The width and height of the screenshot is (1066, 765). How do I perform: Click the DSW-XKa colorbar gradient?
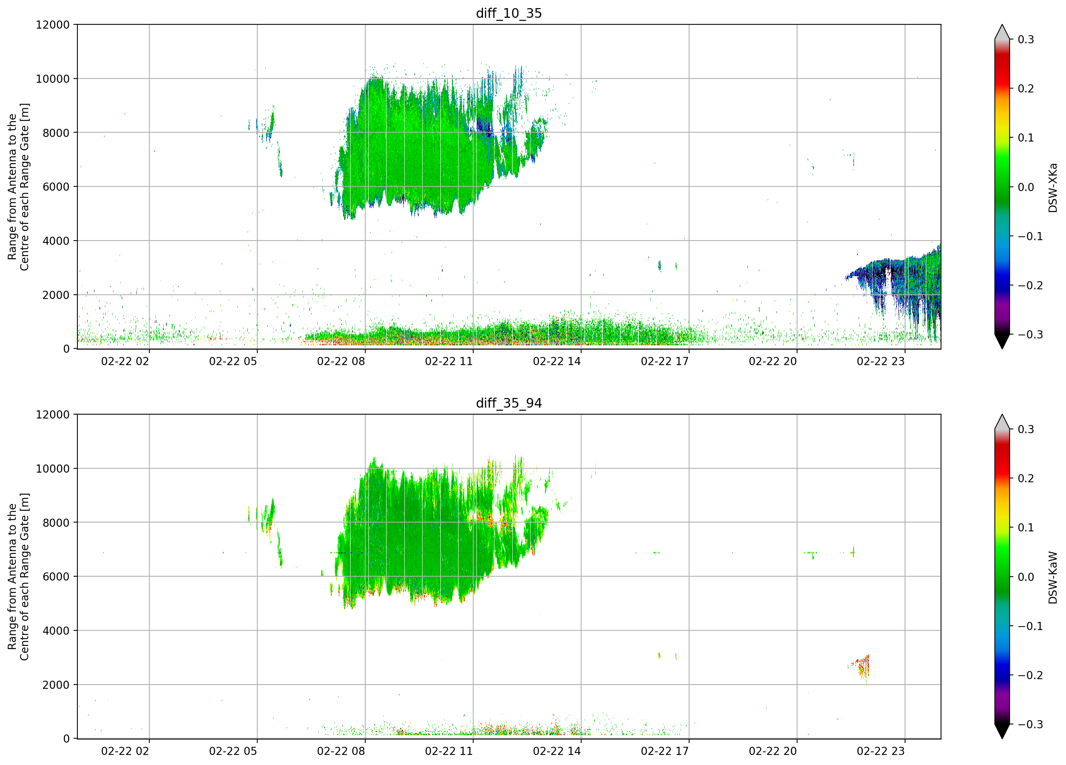1002,186
